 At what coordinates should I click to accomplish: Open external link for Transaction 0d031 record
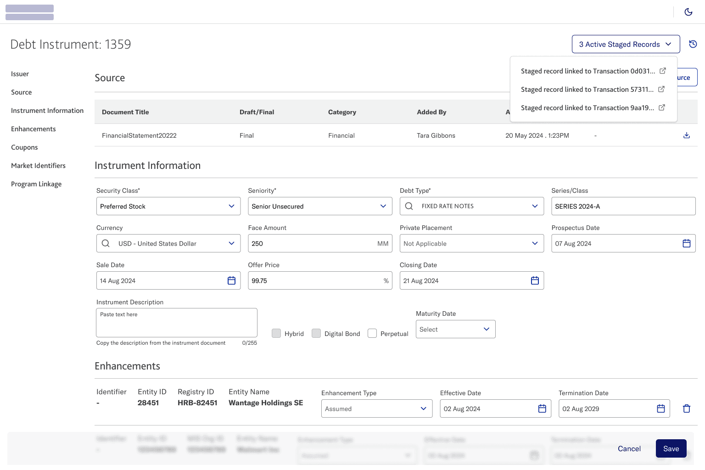coord(662,71)
